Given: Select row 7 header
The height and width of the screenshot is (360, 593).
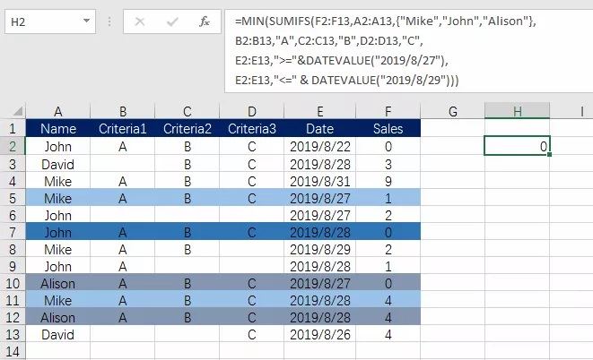Looking at the screenshot, I should 13,232.
